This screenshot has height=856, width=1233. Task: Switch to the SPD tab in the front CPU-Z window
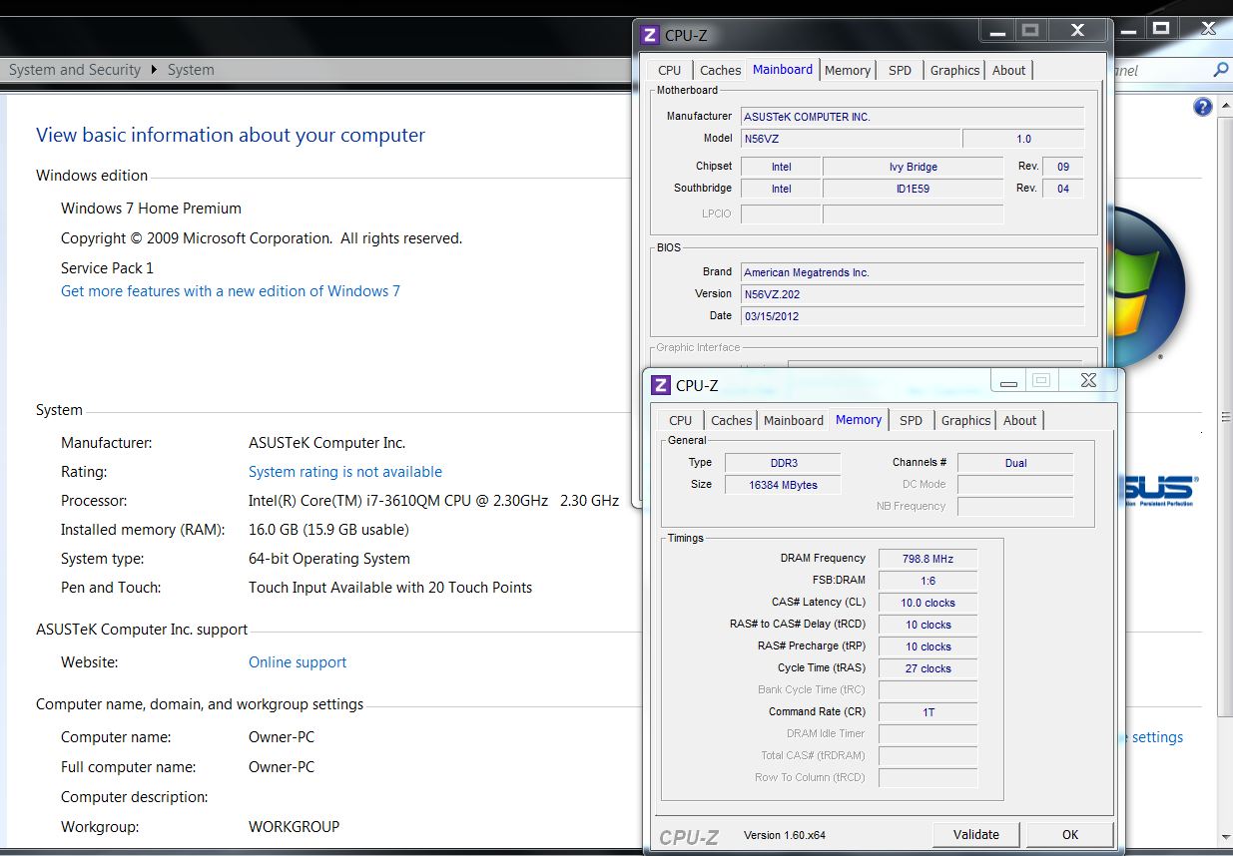(911, 420)
